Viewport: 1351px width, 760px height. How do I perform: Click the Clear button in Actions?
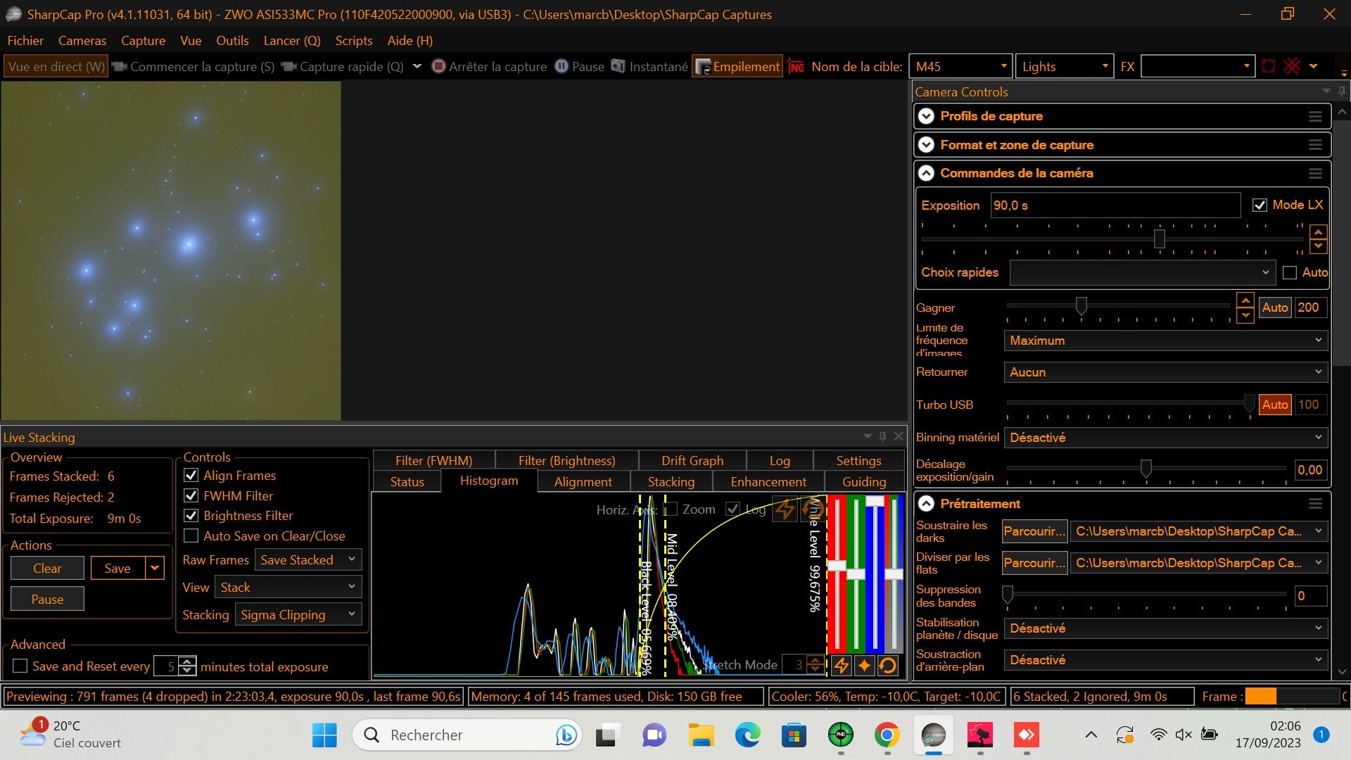[47, 568]
